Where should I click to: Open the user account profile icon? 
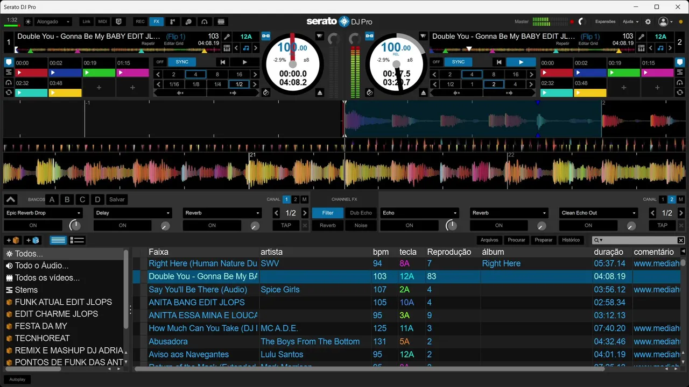click(663, 21)
